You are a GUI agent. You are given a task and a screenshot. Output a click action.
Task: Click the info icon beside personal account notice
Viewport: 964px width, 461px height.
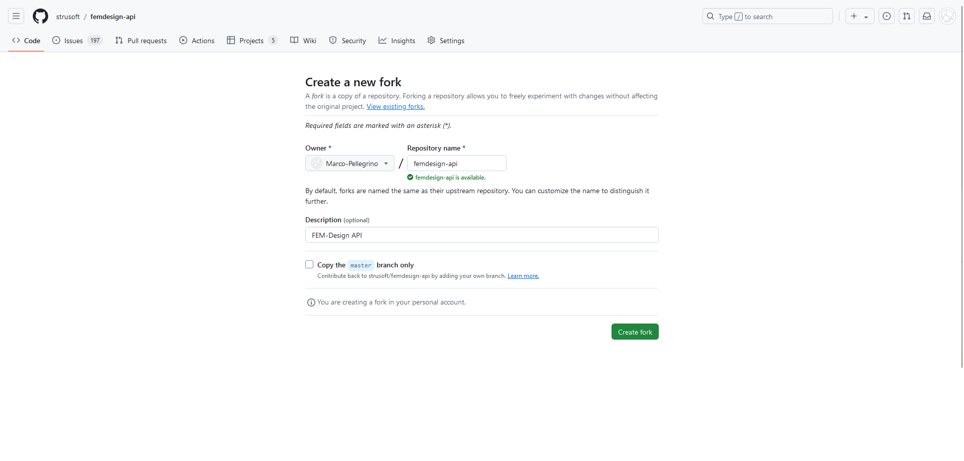click(311, 302)
